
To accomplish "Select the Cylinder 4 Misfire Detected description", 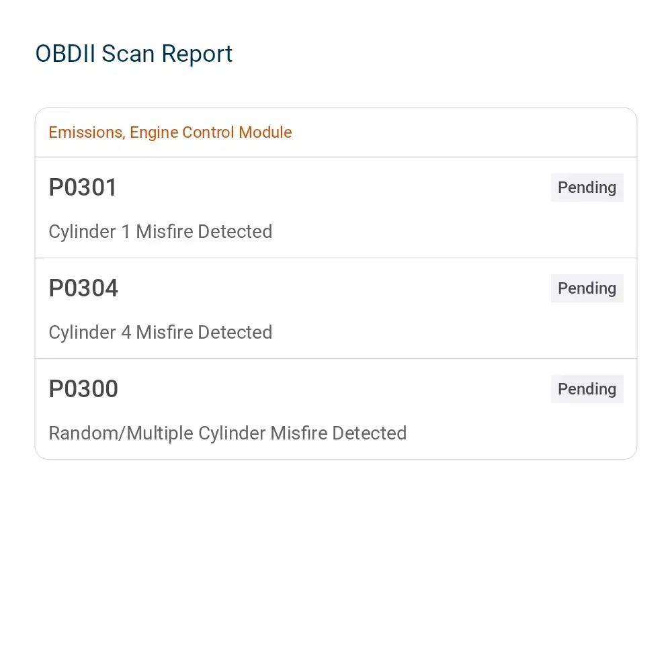I will click(x=161, y=332).
